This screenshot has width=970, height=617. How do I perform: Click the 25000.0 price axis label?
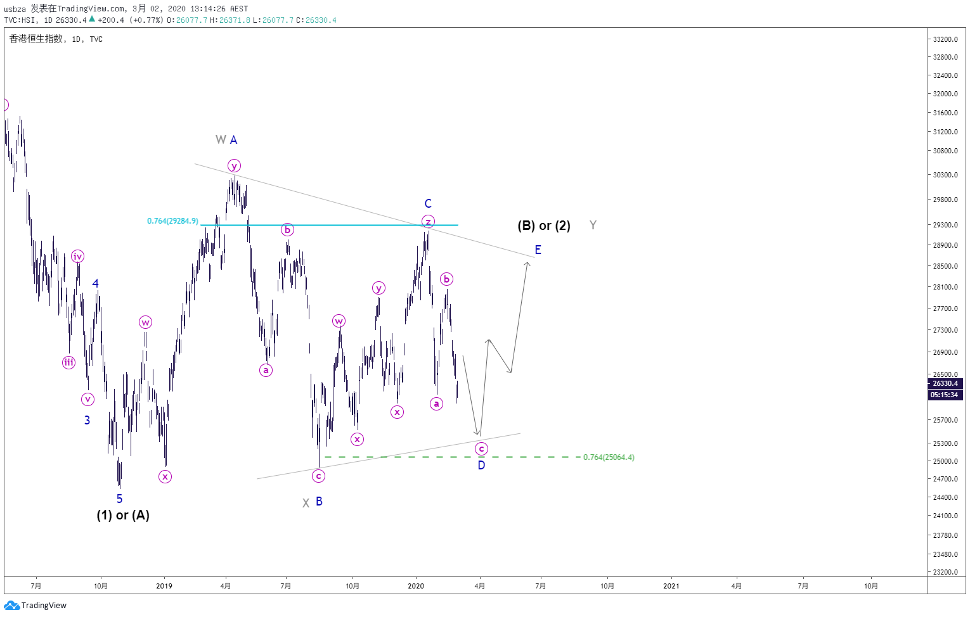945,461
